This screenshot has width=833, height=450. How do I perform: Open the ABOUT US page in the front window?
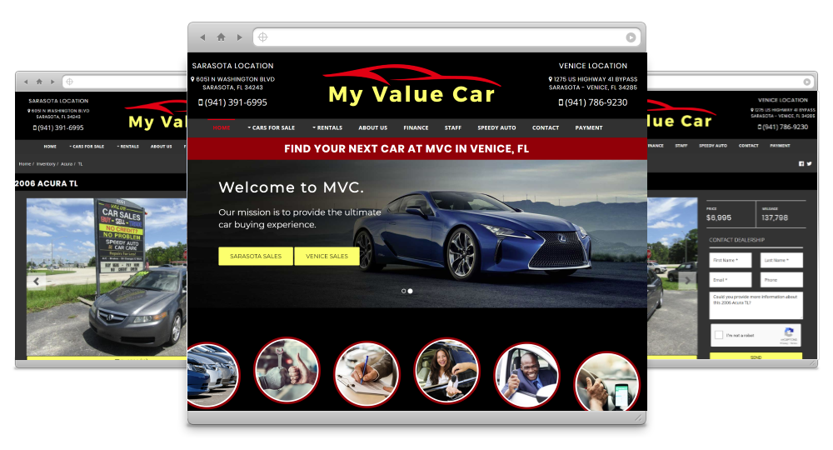click(x=373, y=128)
